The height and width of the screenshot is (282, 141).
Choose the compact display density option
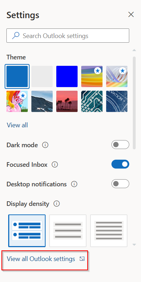[x=109, y=231]
